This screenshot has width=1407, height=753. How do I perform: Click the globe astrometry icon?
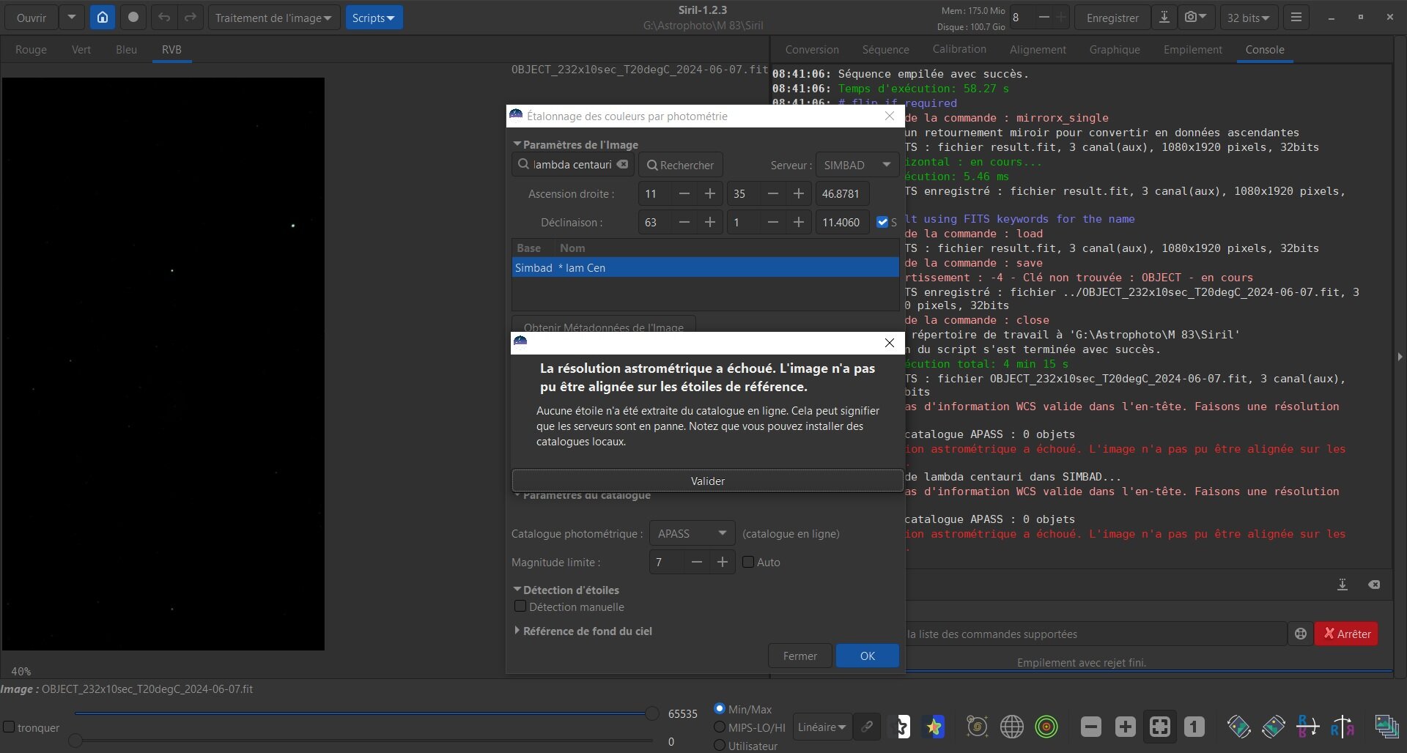tap(1012, 727)
